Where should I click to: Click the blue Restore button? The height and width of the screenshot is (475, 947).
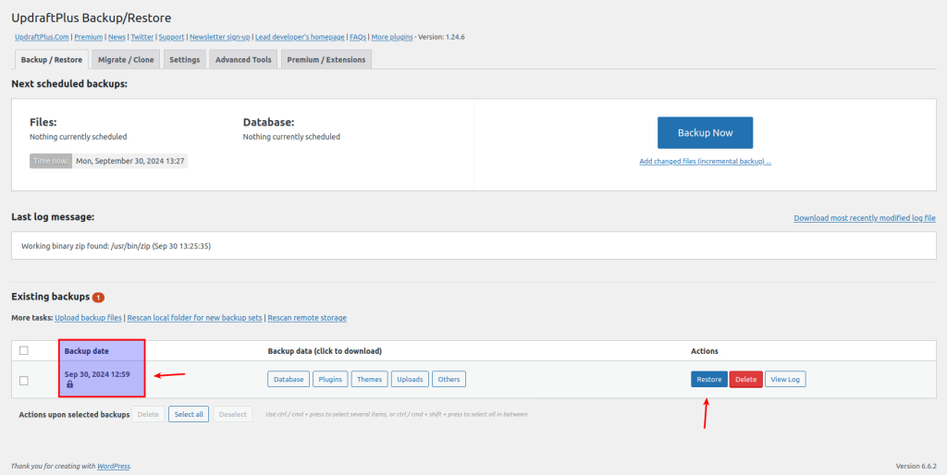pyautogui.click(x=709, y=379)
